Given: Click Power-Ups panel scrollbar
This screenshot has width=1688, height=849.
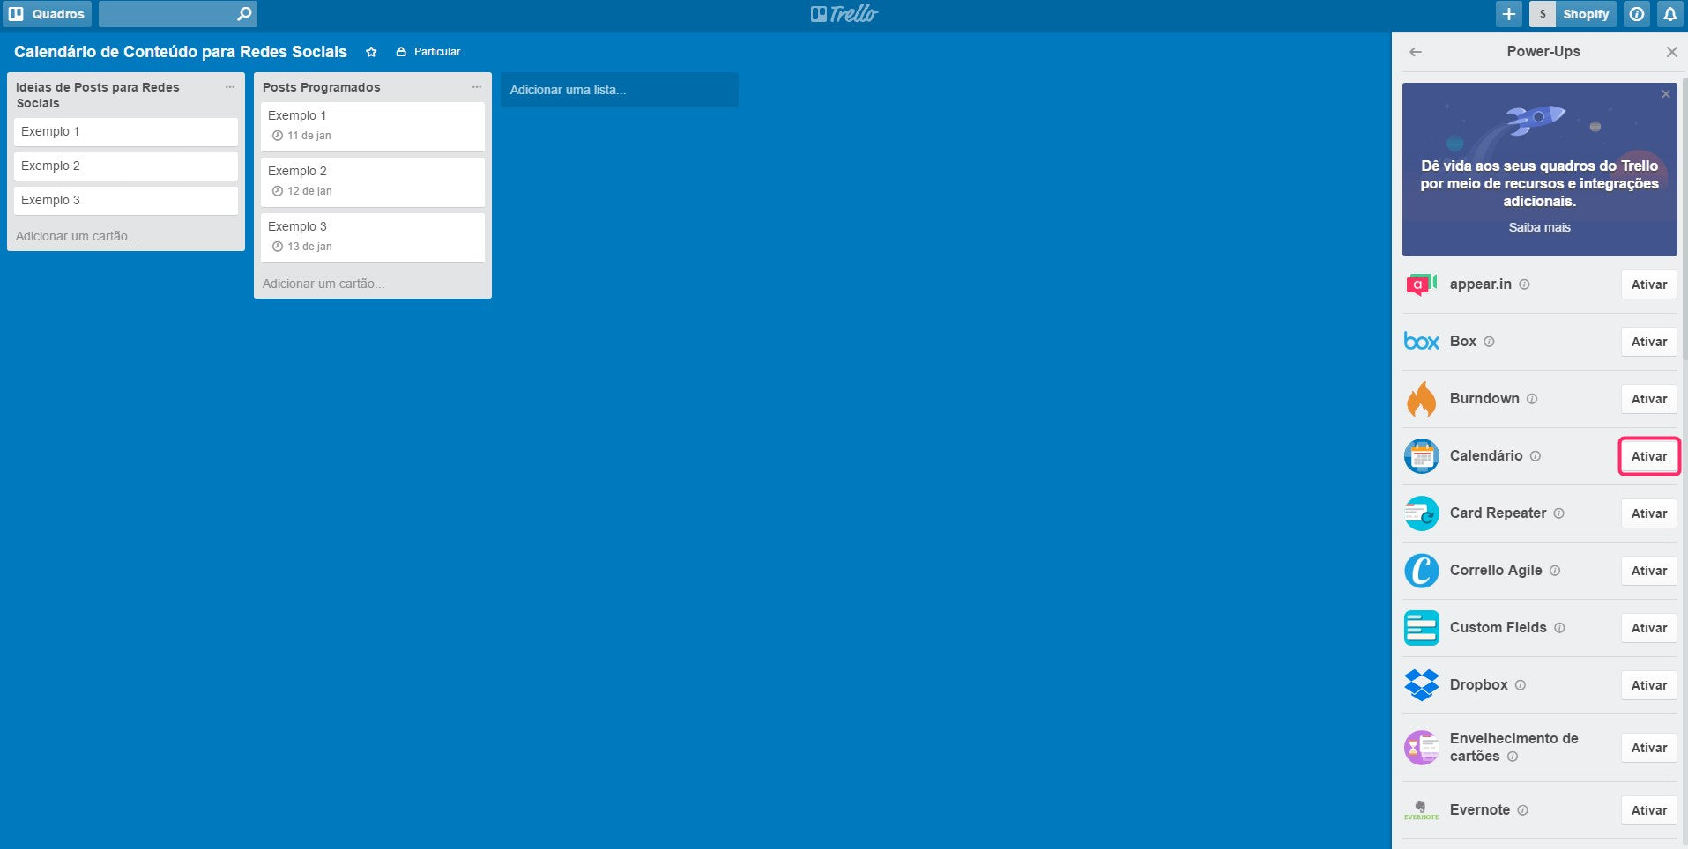Looking at the screenshot, I should click(1684, 218).
